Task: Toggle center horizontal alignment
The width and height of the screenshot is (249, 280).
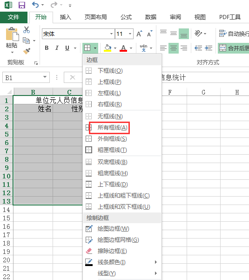Action: [x=174, y=48]
